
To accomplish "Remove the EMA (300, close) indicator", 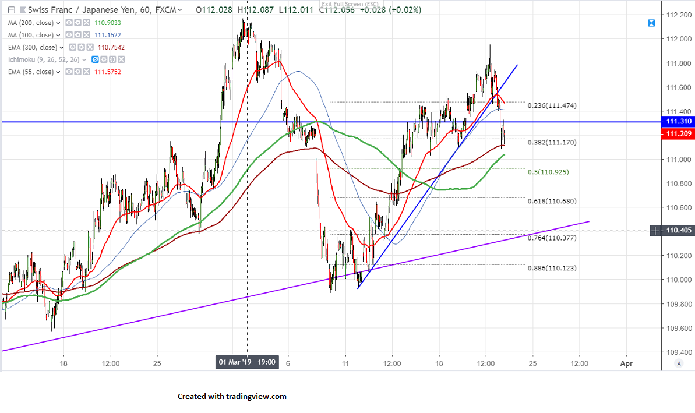I will point(90,47).
